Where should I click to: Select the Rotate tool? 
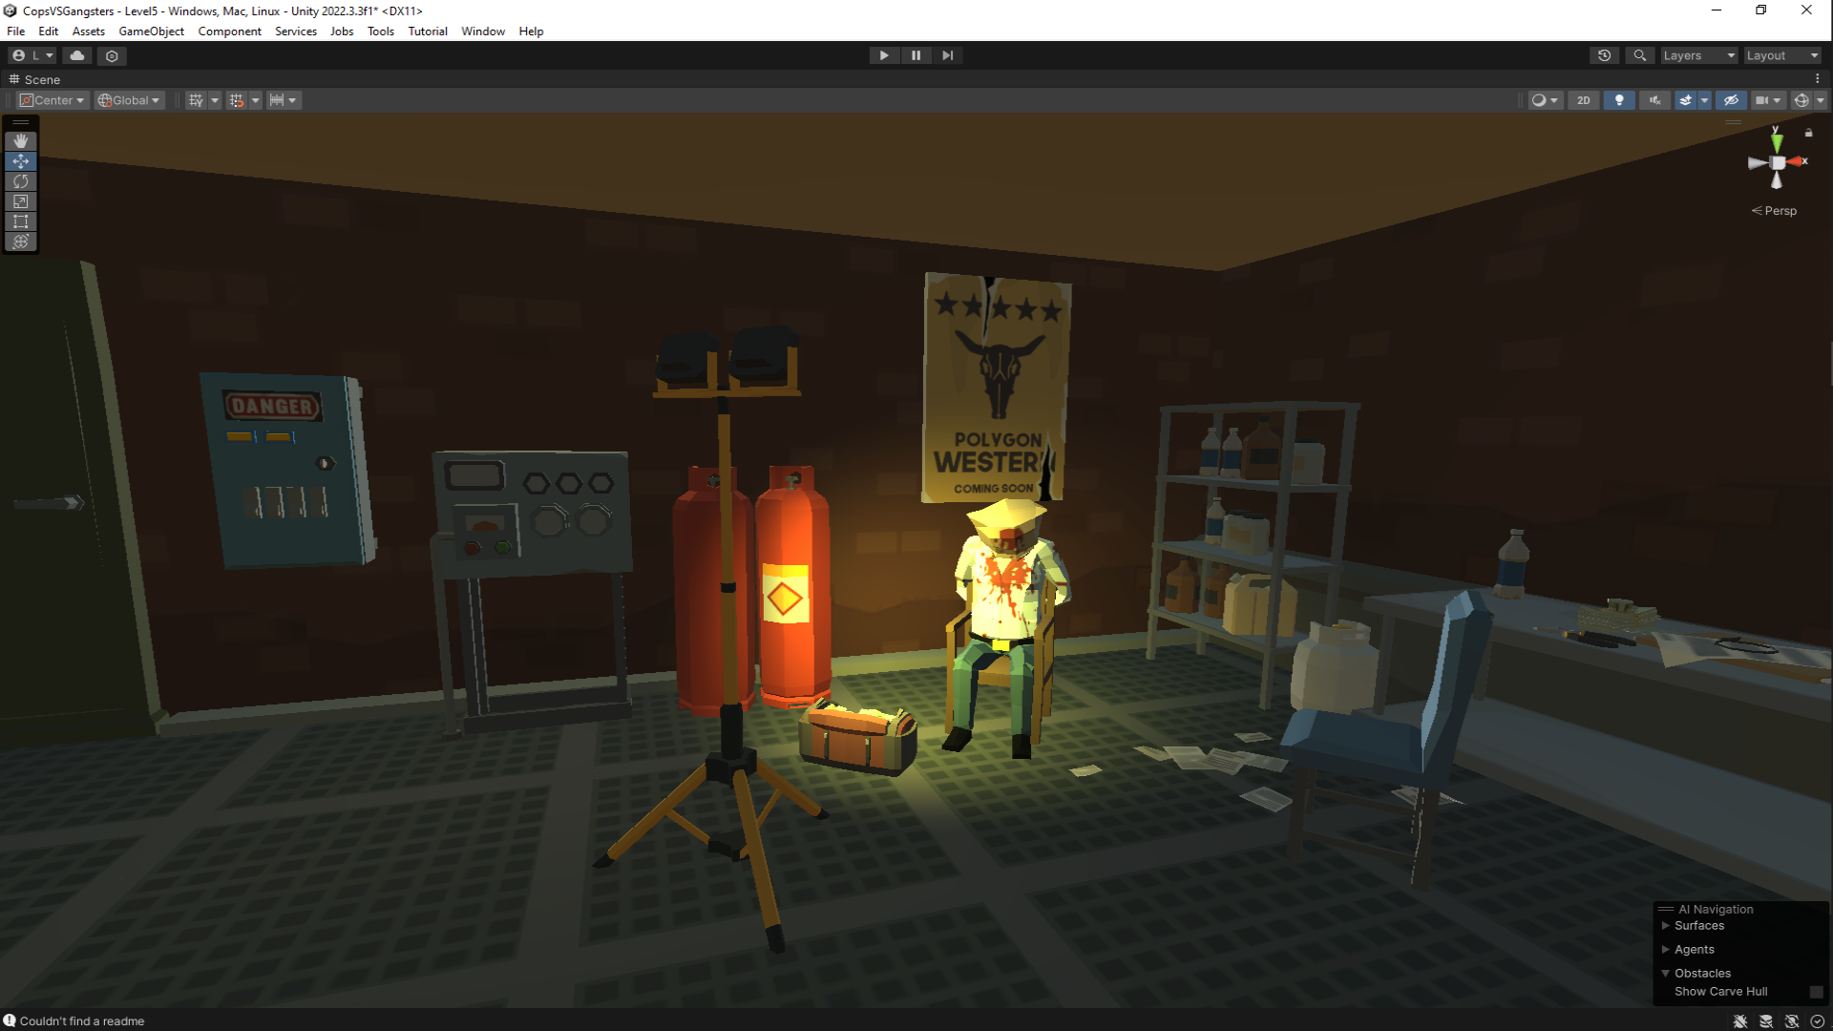(x=21, y=181)
